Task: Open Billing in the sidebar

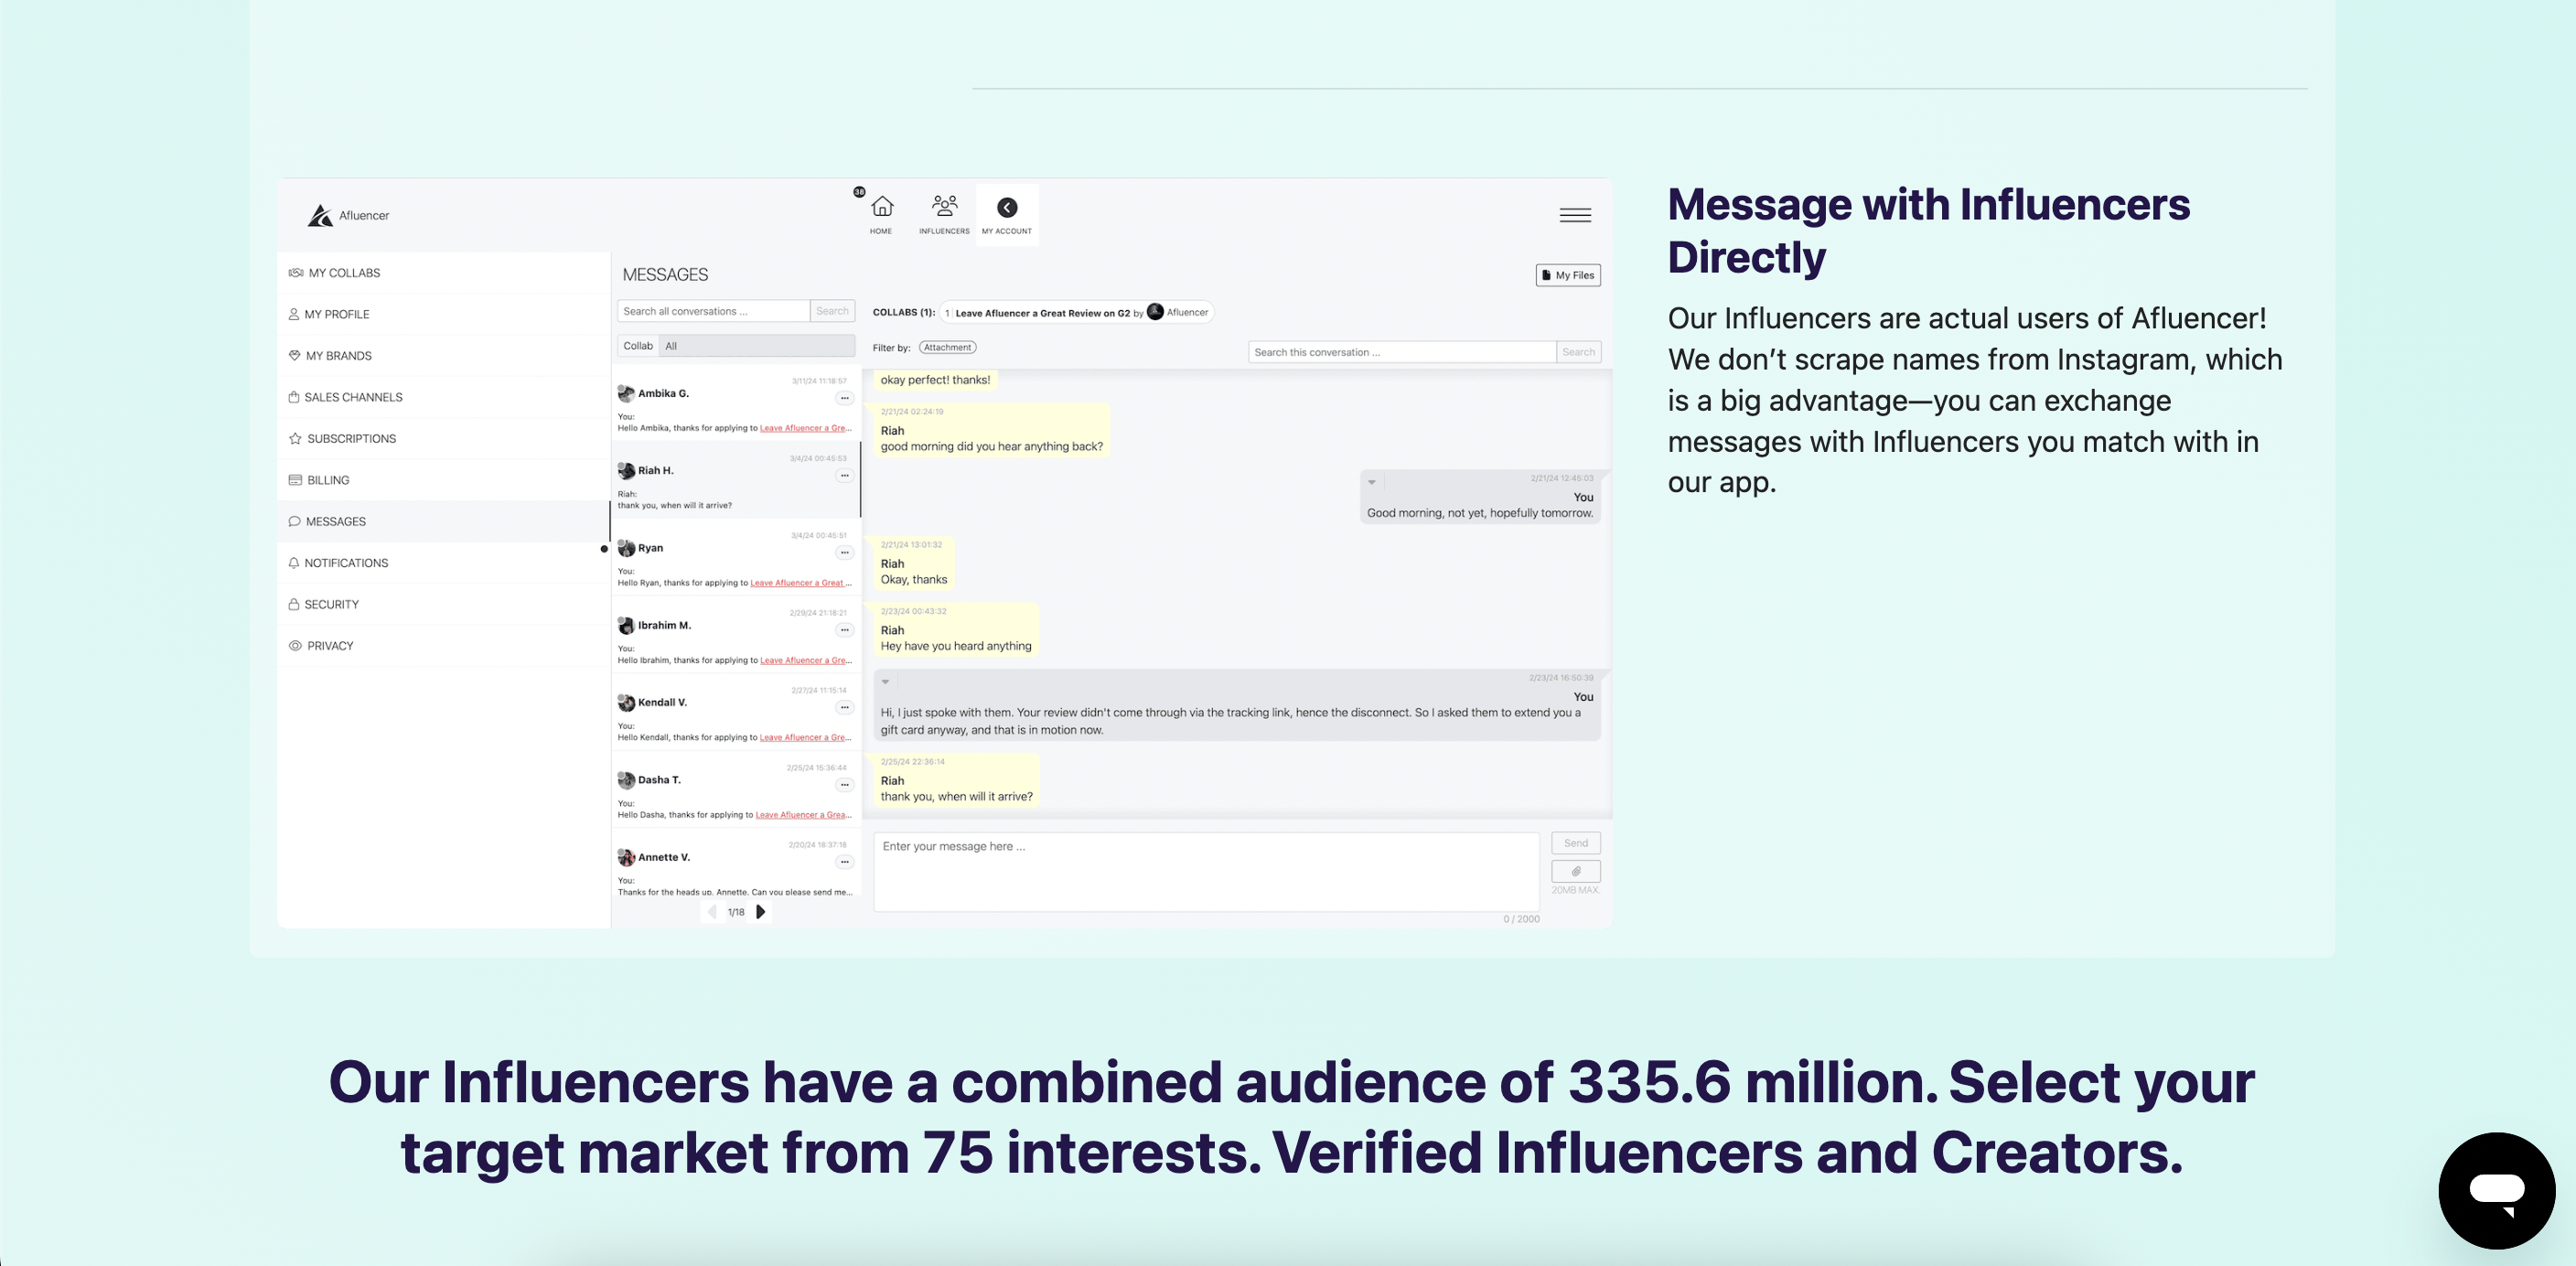Action: [x=443, y=480]
